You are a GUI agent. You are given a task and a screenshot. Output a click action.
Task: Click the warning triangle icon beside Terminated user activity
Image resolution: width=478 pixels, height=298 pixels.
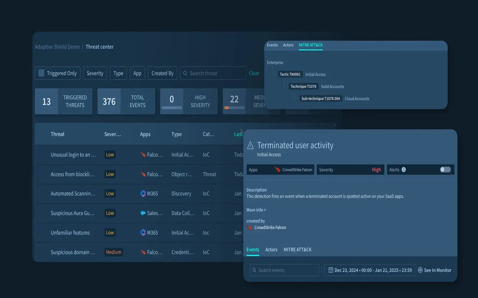pos(250,145)
